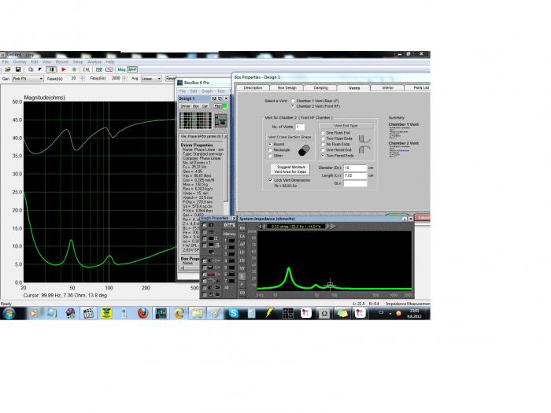Toggle first checkbox in Graph Properties

pos(205,225)
